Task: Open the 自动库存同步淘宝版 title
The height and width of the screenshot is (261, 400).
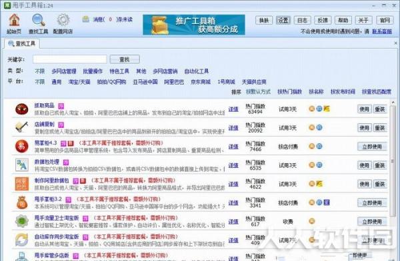Action: click(x=57, y=237)
